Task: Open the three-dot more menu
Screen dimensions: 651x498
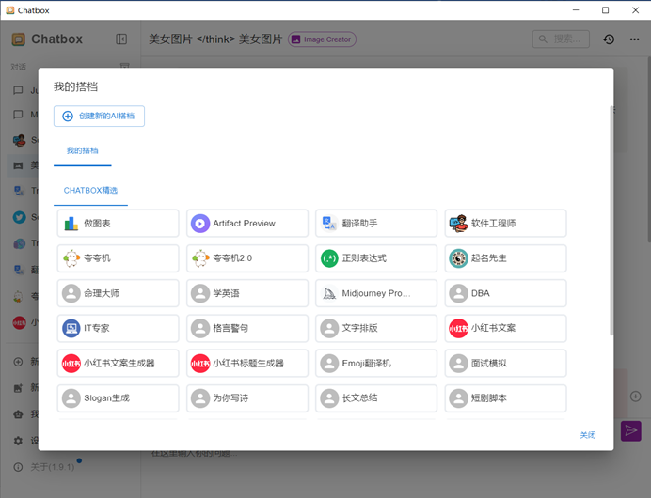Action: [634, 39]
